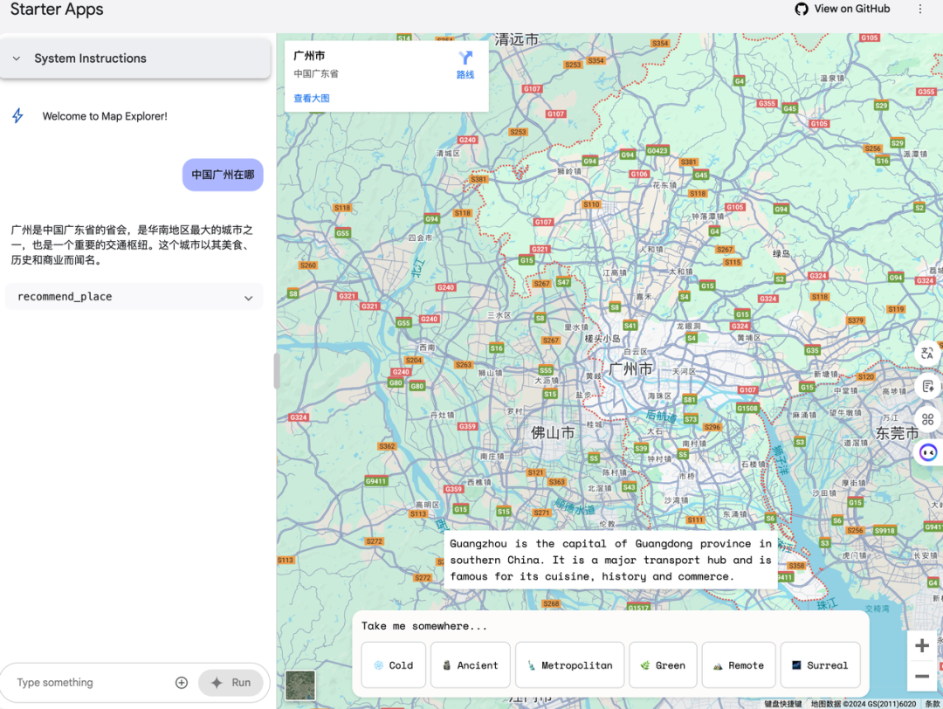
Task: Click the System Instructions header
Action: click(135, 59)
